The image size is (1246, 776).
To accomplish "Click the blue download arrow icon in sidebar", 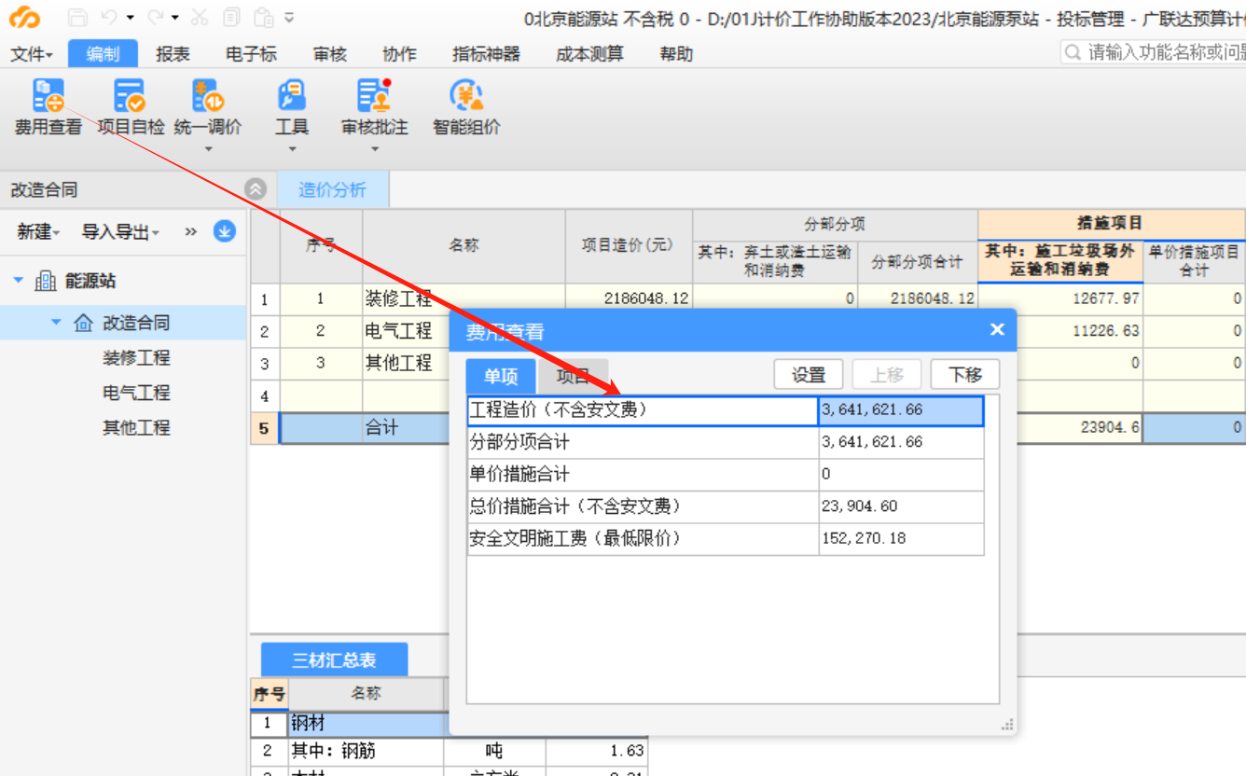I will click(x=224, y=231).
